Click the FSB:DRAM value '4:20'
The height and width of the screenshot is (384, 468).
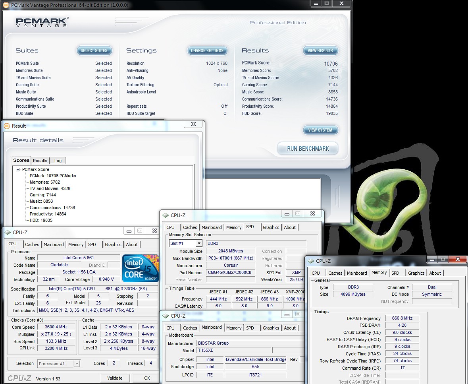click(403, 326)
